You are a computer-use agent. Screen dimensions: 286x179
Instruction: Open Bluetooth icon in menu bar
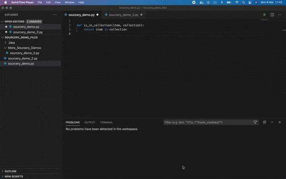tap(222, 2)
